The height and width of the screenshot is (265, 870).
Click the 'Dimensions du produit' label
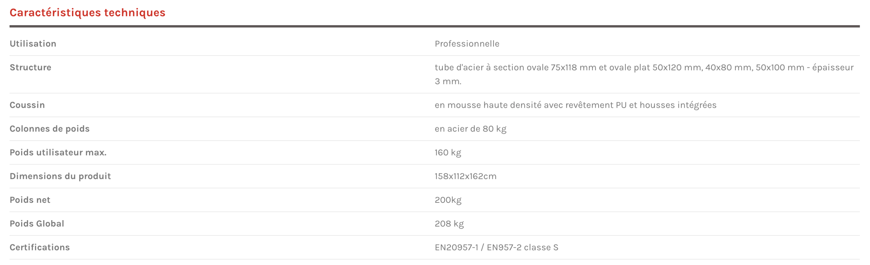click(60, 176)
